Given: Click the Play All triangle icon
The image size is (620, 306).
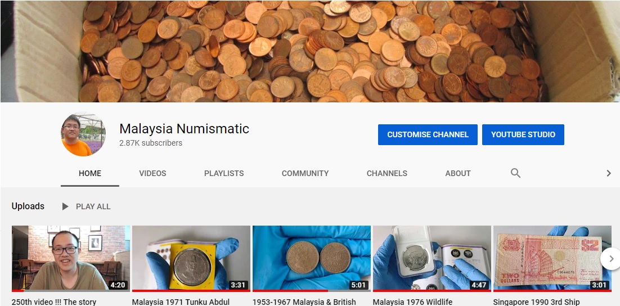Looking at the screenshot, I should click(65, 206).
